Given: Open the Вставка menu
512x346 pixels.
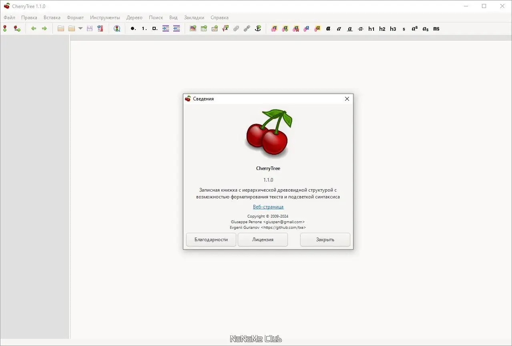Looking at the screenshot, I should tap(52, 18).
